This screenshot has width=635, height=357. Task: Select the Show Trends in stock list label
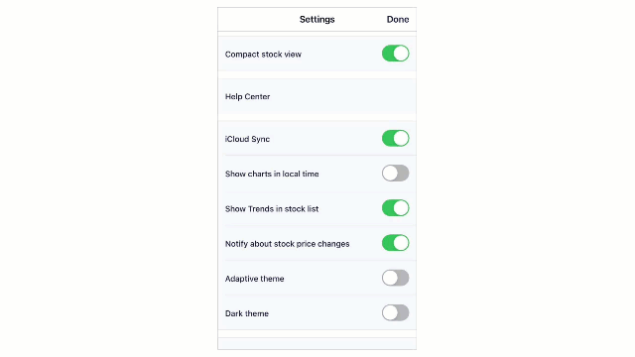pyautogui.click(x=272, y=209)
